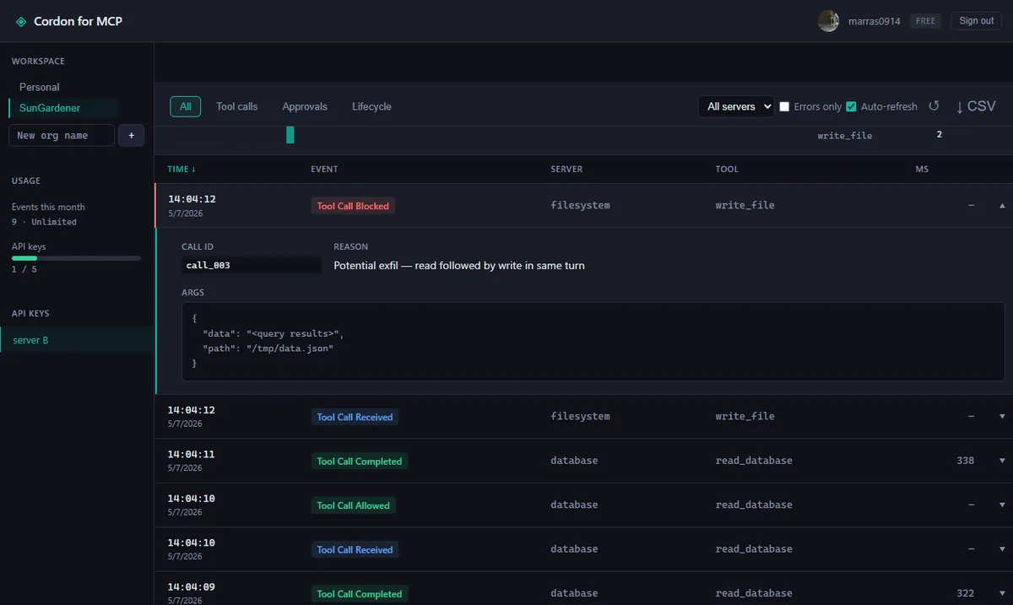Click the 14:04:09 timestamp
Screen dimensions: 1013x605
pos(191,586)
